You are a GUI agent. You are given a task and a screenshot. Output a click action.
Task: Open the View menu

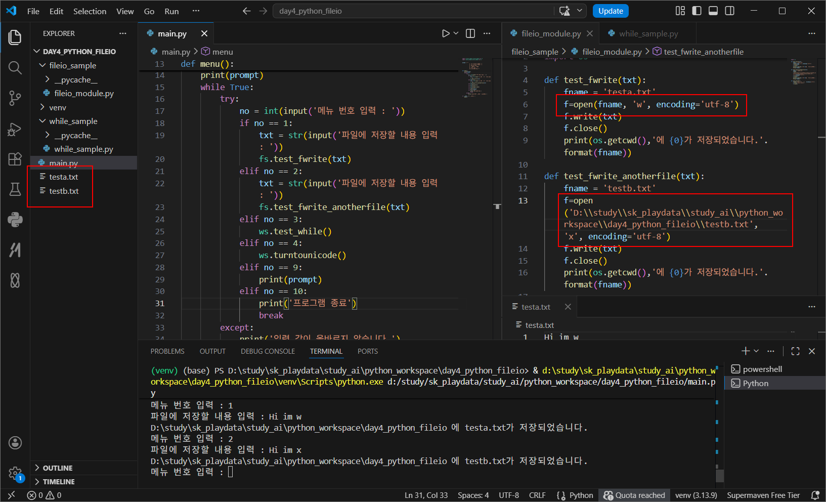pyautogui.click(x=125, y=11)
